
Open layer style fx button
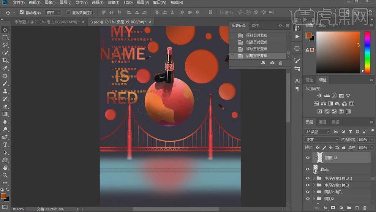[x=325, y=208]
